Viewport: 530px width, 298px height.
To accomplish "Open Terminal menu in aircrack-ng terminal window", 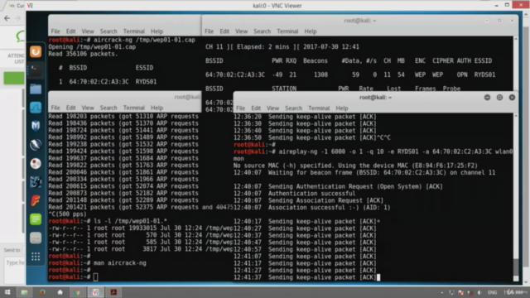I will 134,31.
